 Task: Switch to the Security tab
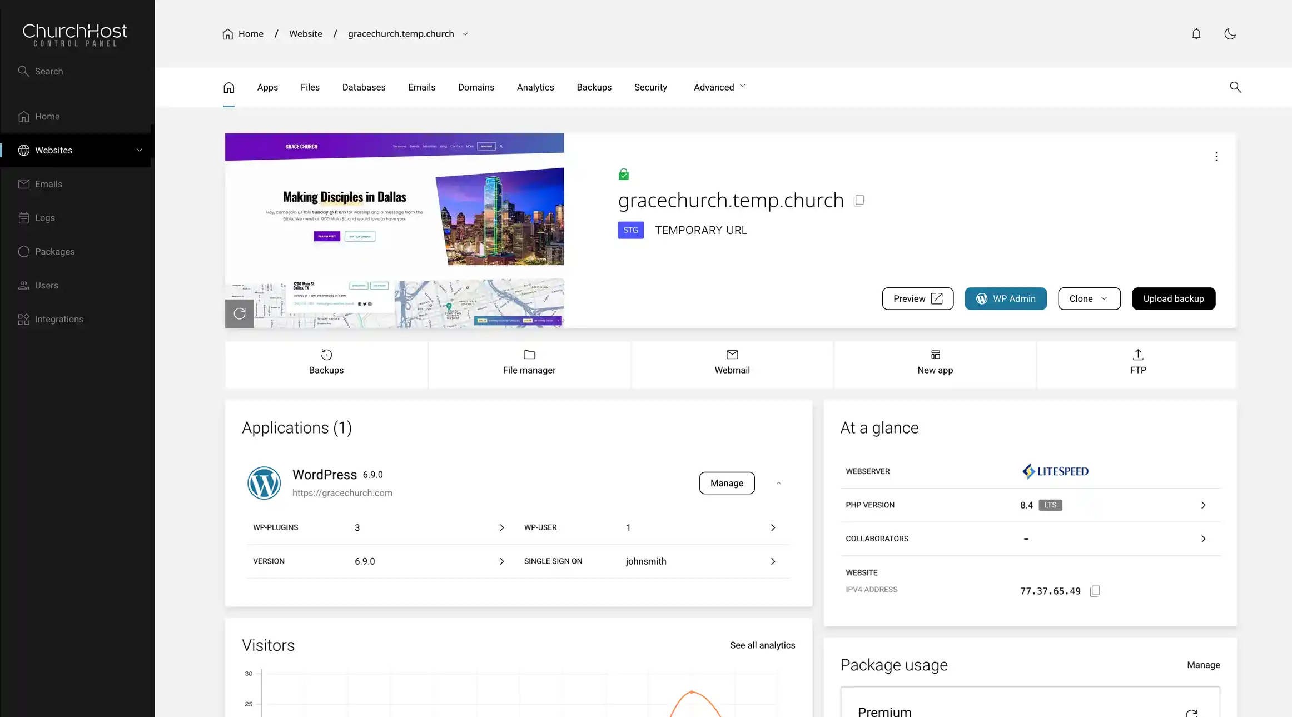[650, 87]
